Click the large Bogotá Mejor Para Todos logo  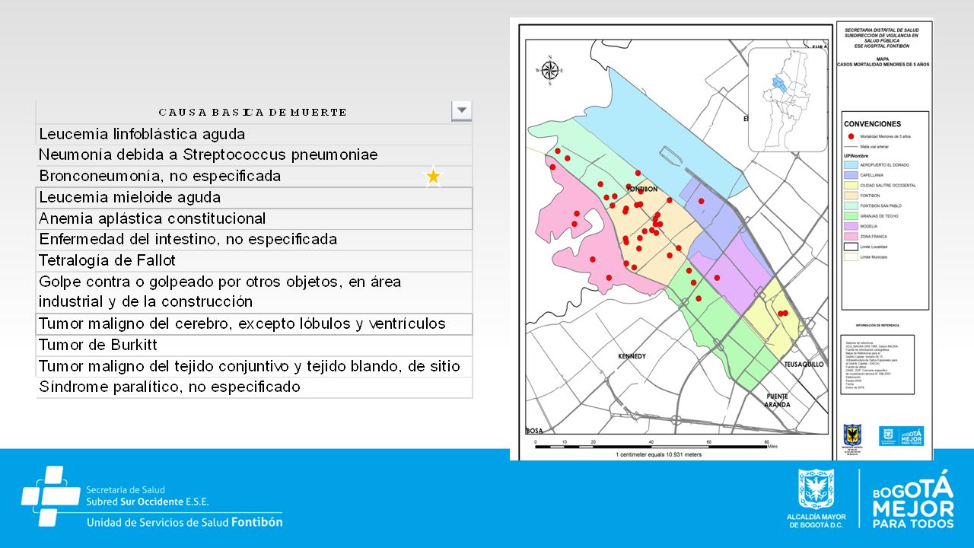[913, 499]
